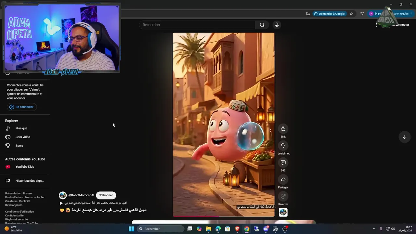416x234 pixels.
Task: Open Copilot from the taskbar
Action: (x=199, y=229)
